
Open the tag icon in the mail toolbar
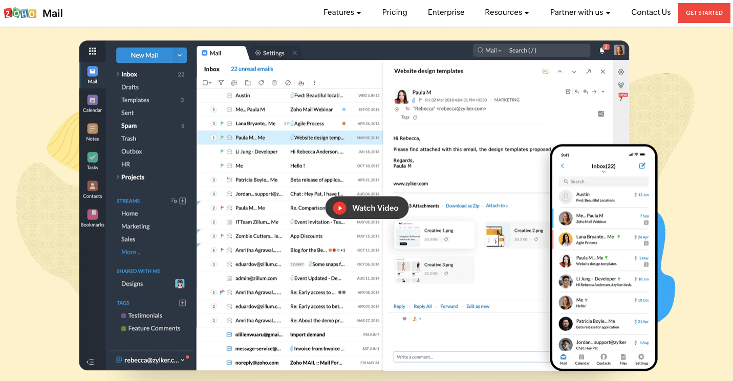pyautogui.click(x=261, y=82)
